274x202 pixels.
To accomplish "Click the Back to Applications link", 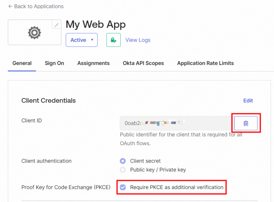I will [x=36, y=6].
